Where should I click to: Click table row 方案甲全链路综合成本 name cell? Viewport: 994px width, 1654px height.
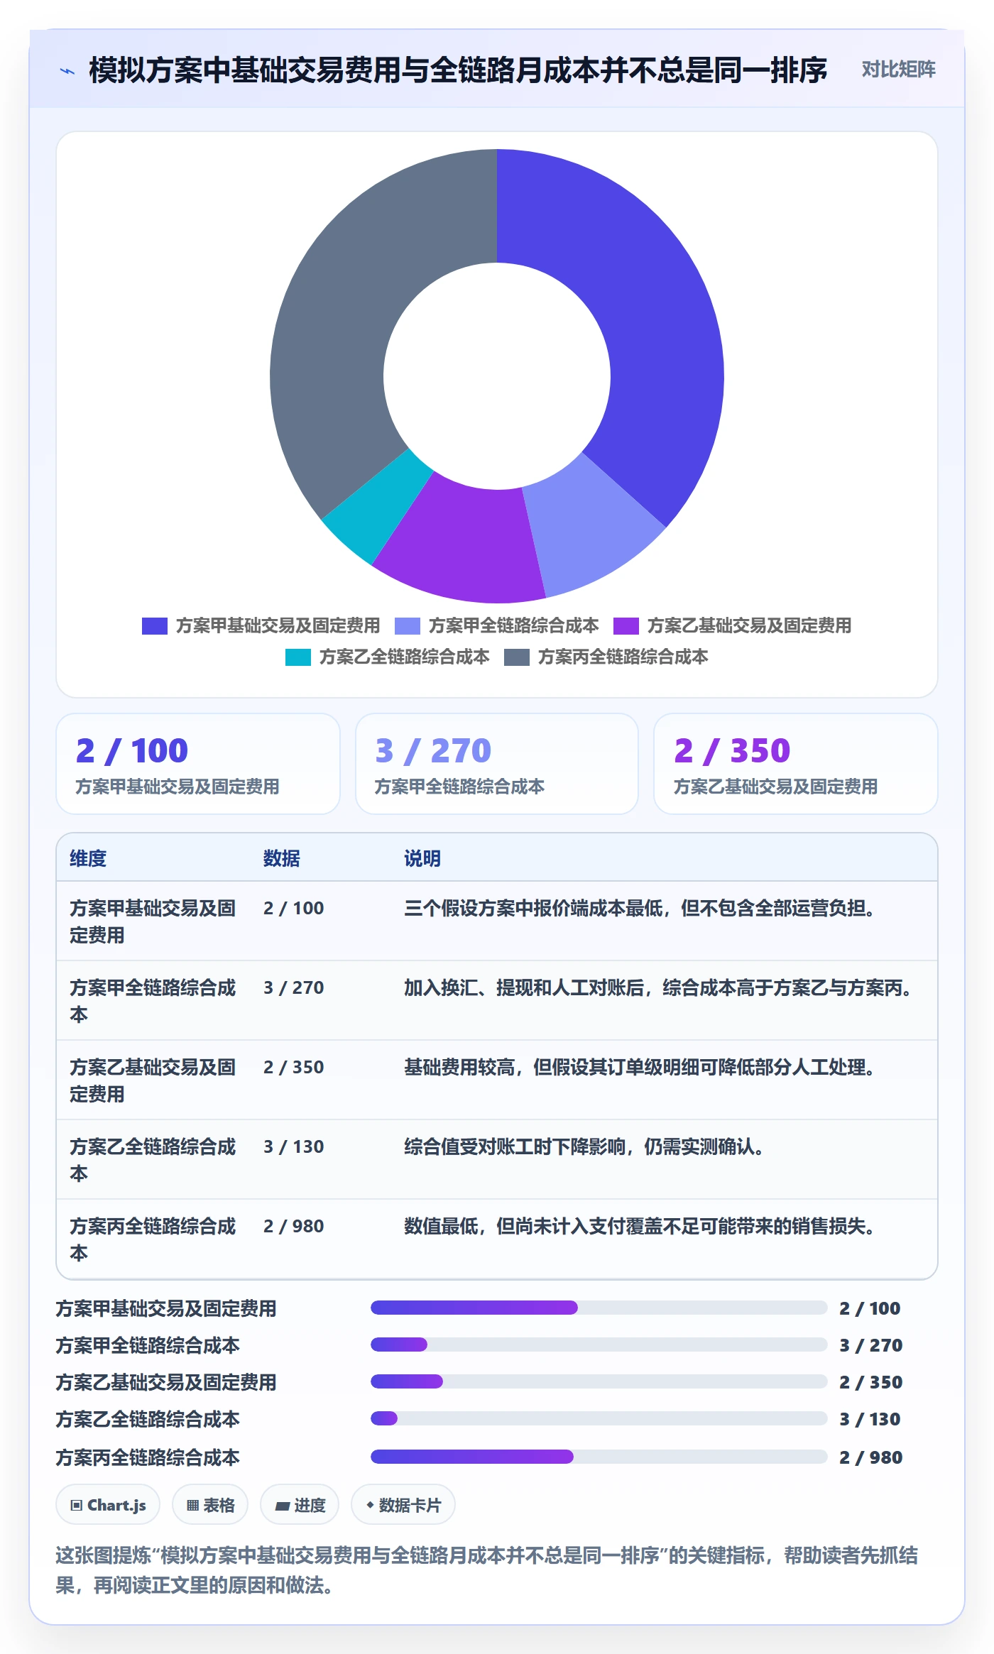pyautogui.click(x=153, y=1001)
